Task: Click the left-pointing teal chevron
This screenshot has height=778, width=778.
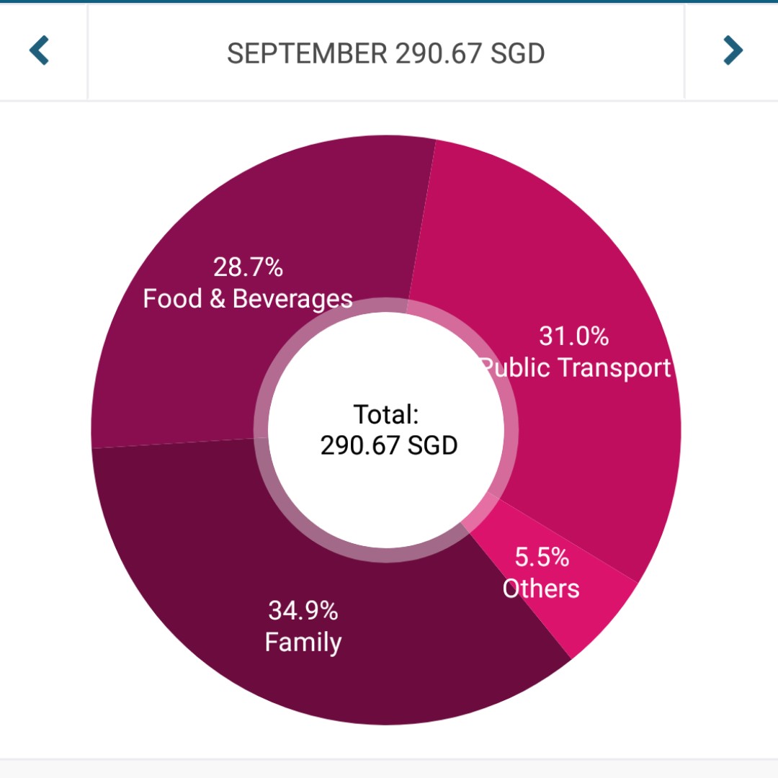Action: (40, 50)
